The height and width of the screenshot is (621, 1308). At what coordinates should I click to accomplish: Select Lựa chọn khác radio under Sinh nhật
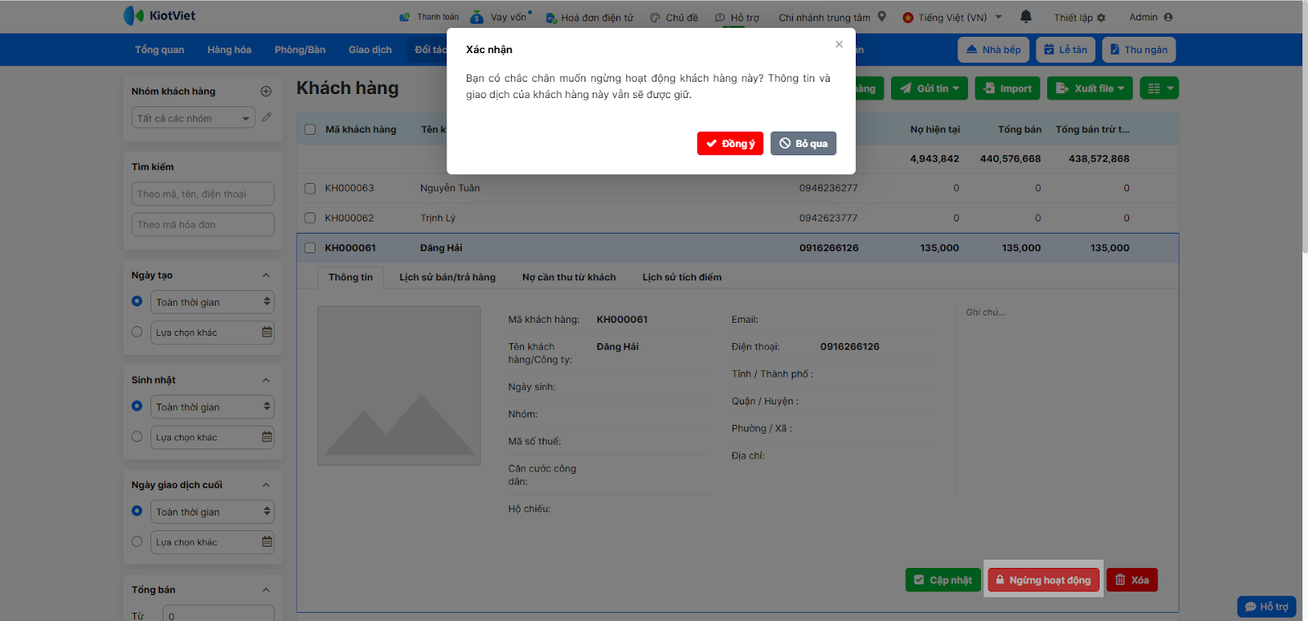[x=137, y=436]
